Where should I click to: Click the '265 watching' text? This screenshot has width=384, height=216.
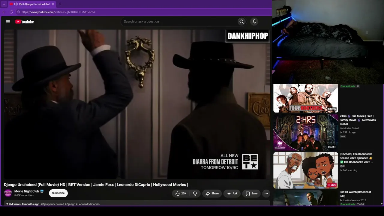350,170
